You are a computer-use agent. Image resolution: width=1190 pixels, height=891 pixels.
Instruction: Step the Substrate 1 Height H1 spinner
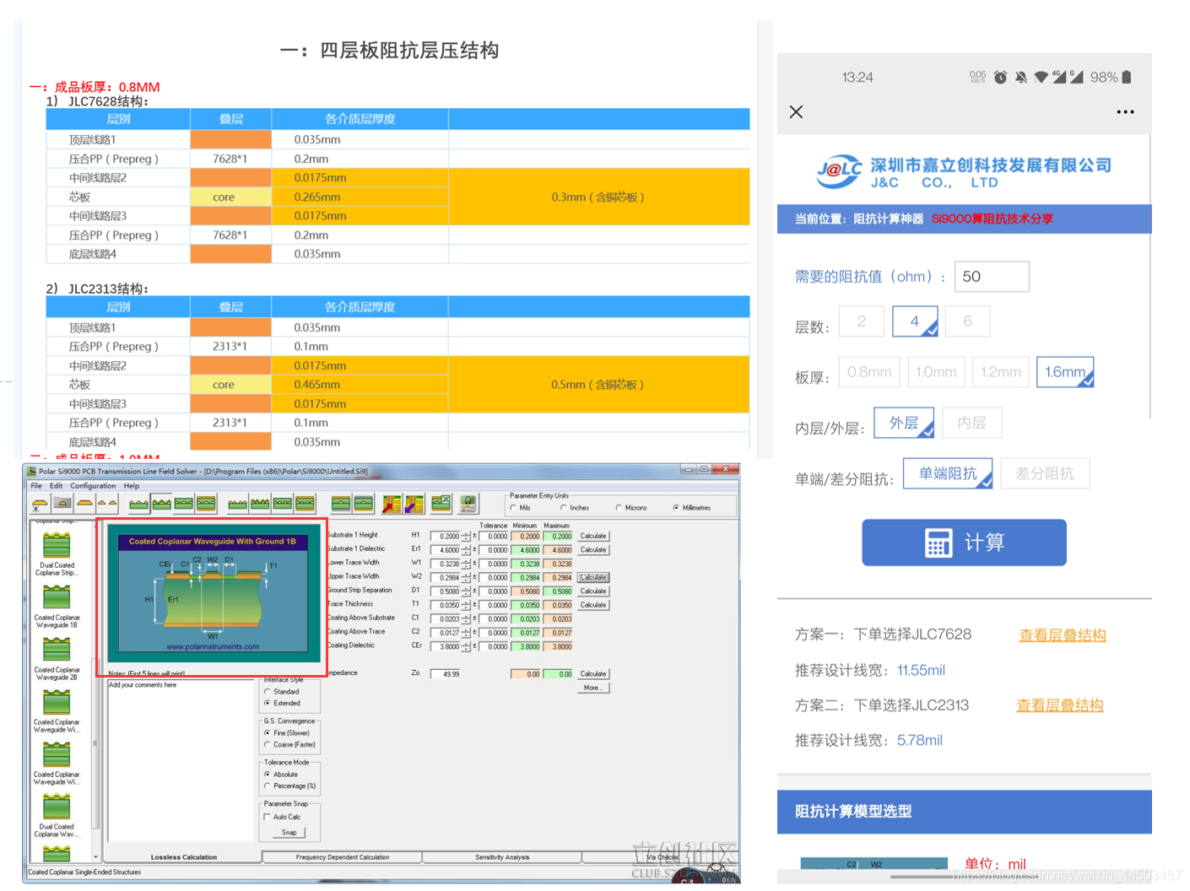[x=466, y=537]
